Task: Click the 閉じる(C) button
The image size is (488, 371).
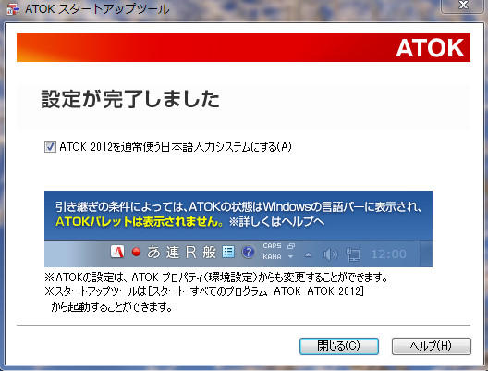Action: 339,346
